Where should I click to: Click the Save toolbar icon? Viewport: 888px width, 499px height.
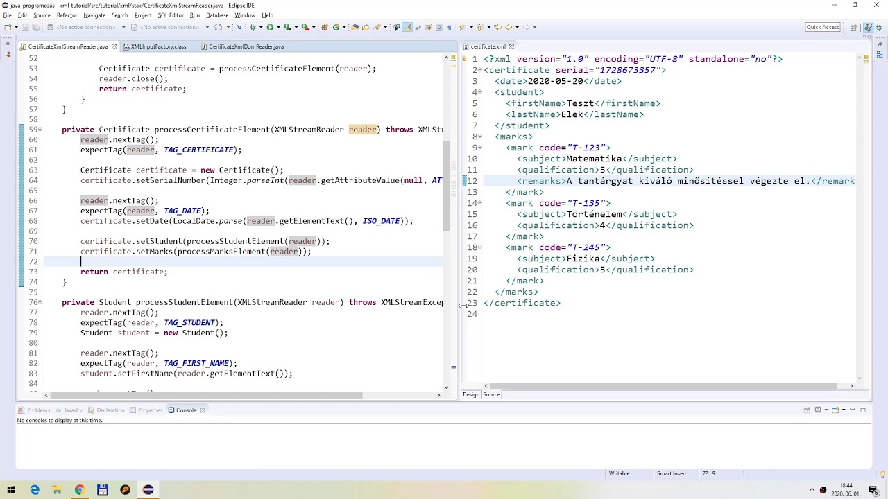pyautogui.click(x=25, y=27)
